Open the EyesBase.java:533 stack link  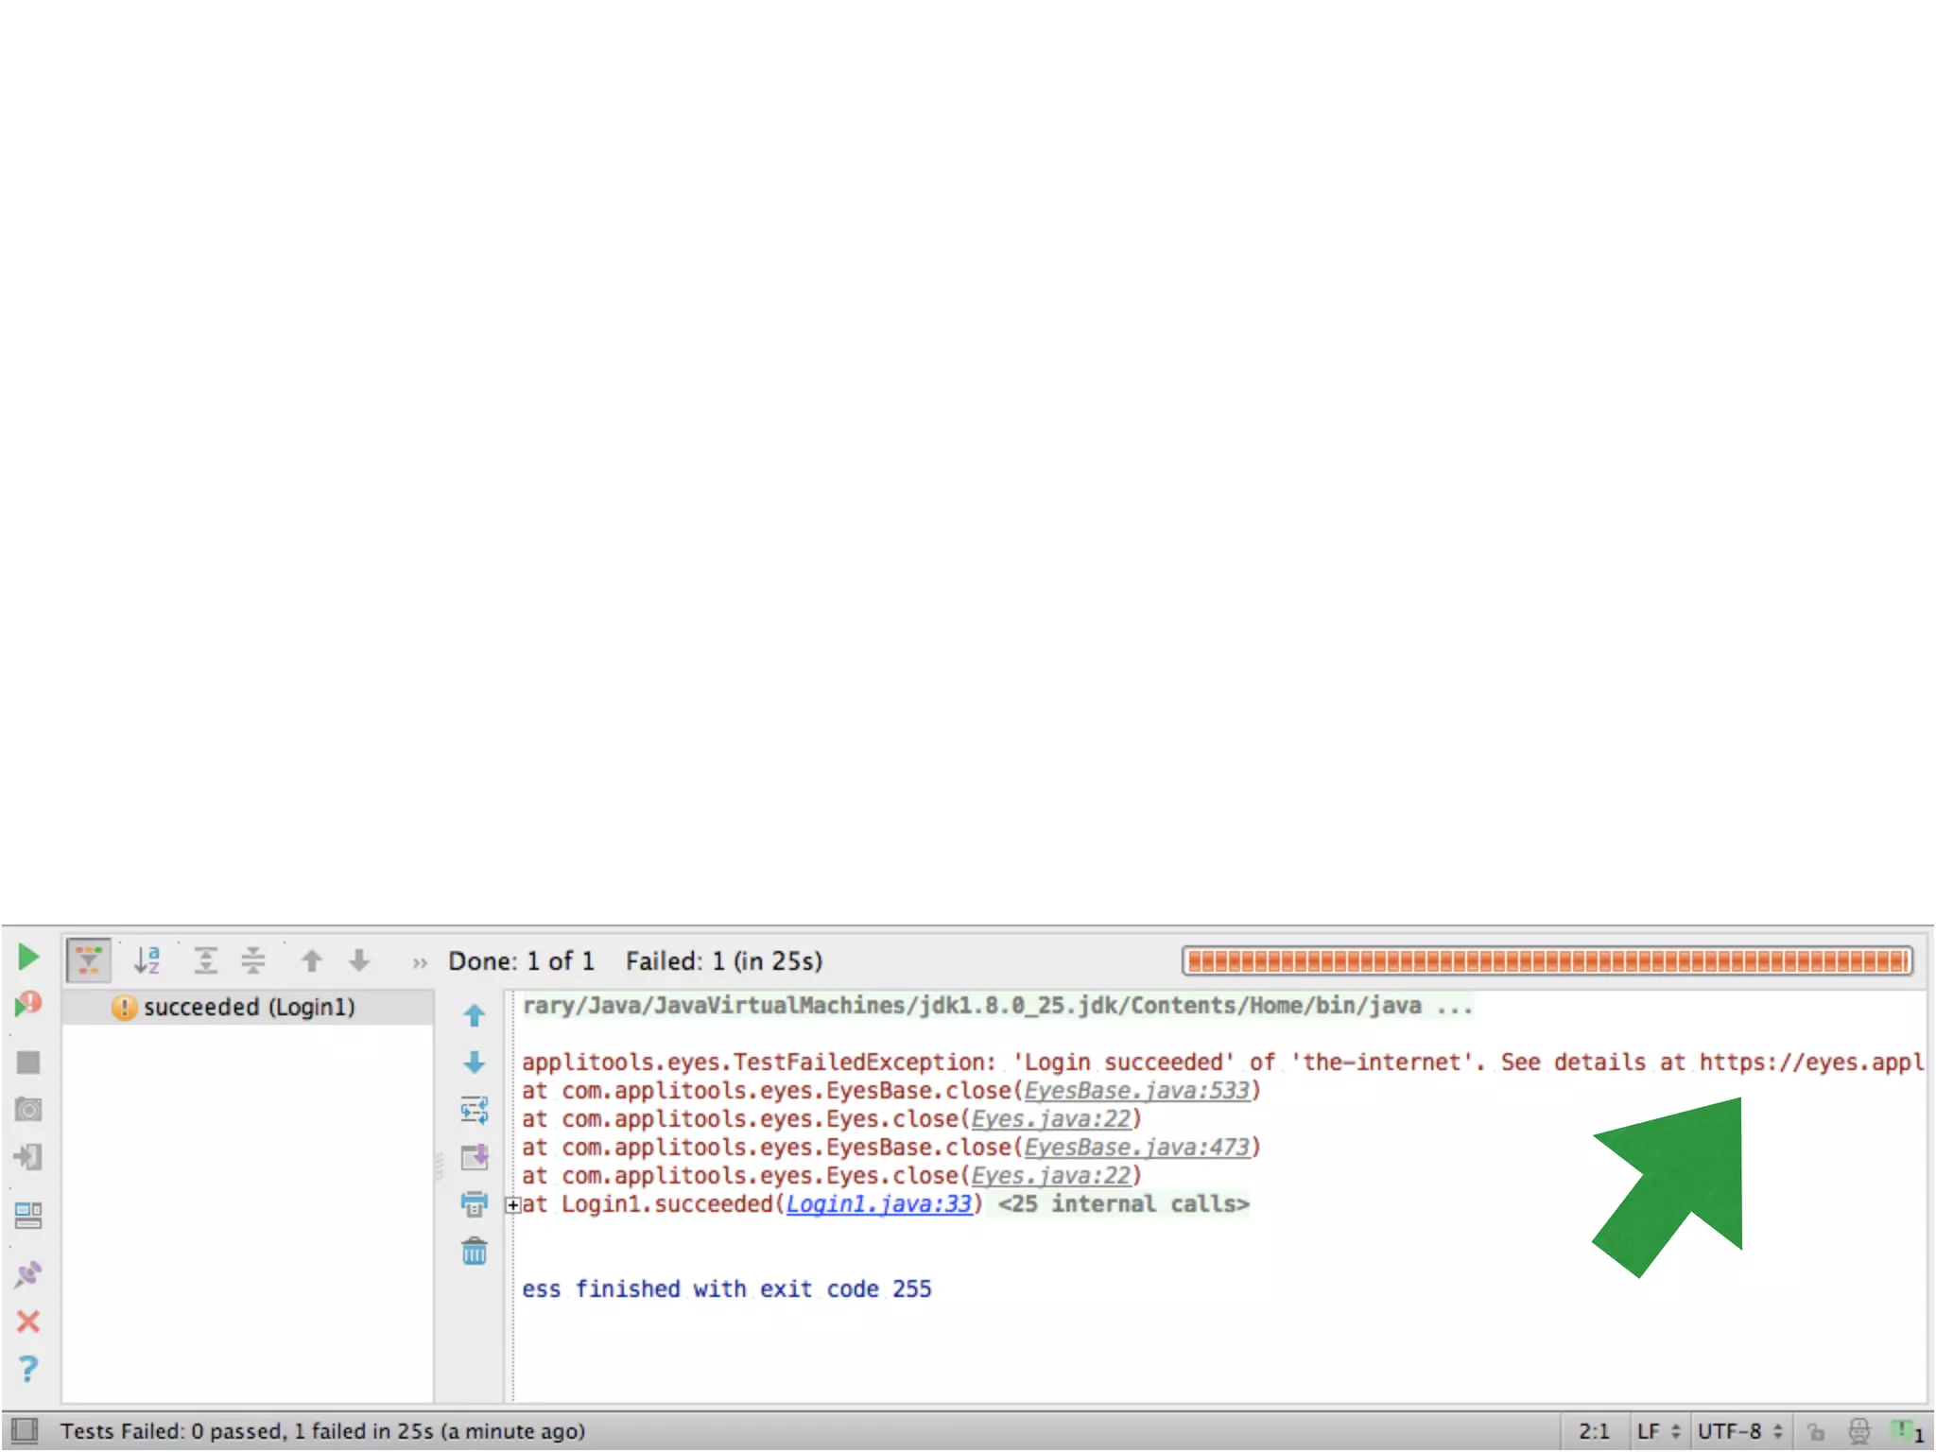1136,1091
